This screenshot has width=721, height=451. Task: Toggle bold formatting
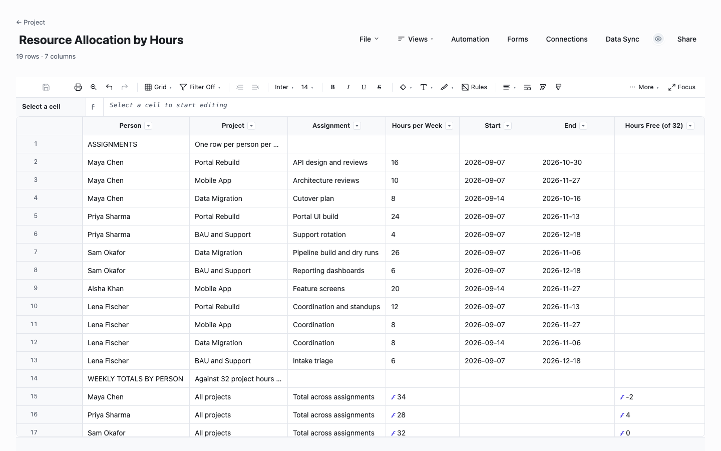(332, 87)
